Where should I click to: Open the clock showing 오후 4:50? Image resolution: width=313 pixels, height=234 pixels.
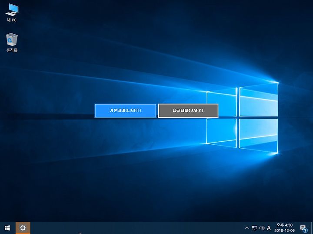click(284, 228)
